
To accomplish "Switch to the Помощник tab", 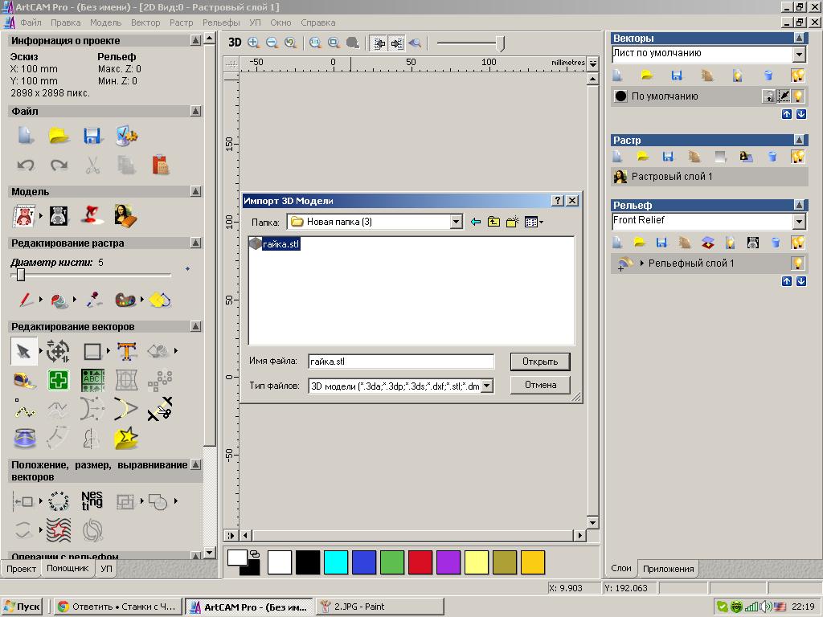I will tap(68, 568).
